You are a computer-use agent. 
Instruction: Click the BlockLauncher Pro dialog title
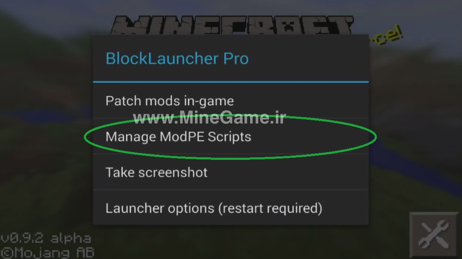click(x=177, y=58)
